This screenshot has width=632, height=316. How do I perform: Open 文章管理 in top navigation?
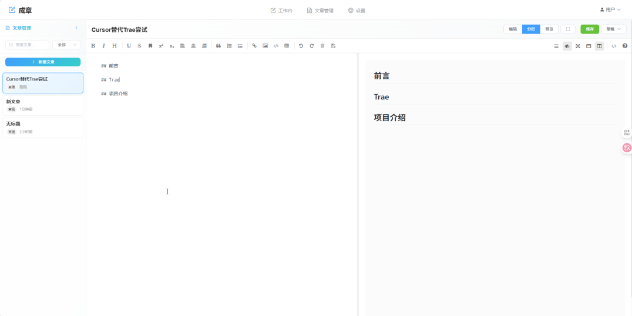point(320,11)
